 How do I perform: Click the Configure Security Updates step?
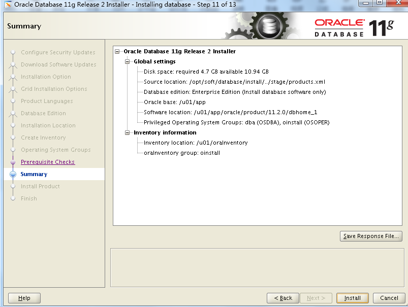[x=58, y=52]
